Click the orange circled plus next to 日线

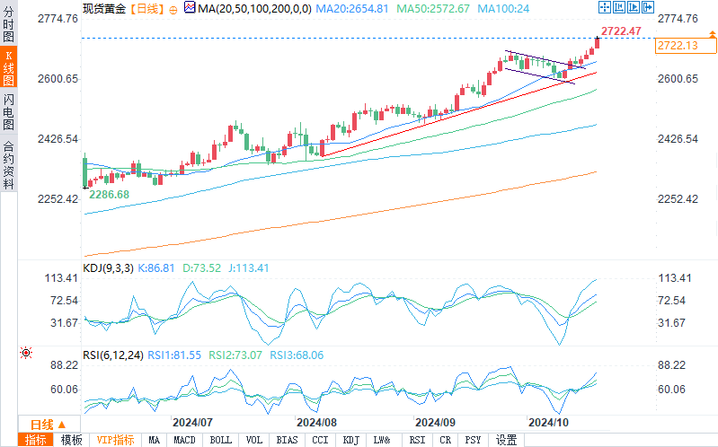173,10
